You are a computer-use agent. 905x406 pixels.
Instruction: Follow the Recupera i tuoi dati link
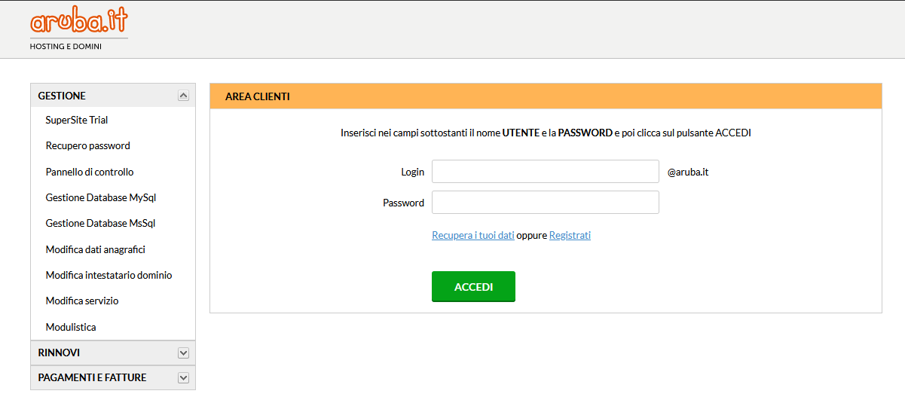click(473, 235)
